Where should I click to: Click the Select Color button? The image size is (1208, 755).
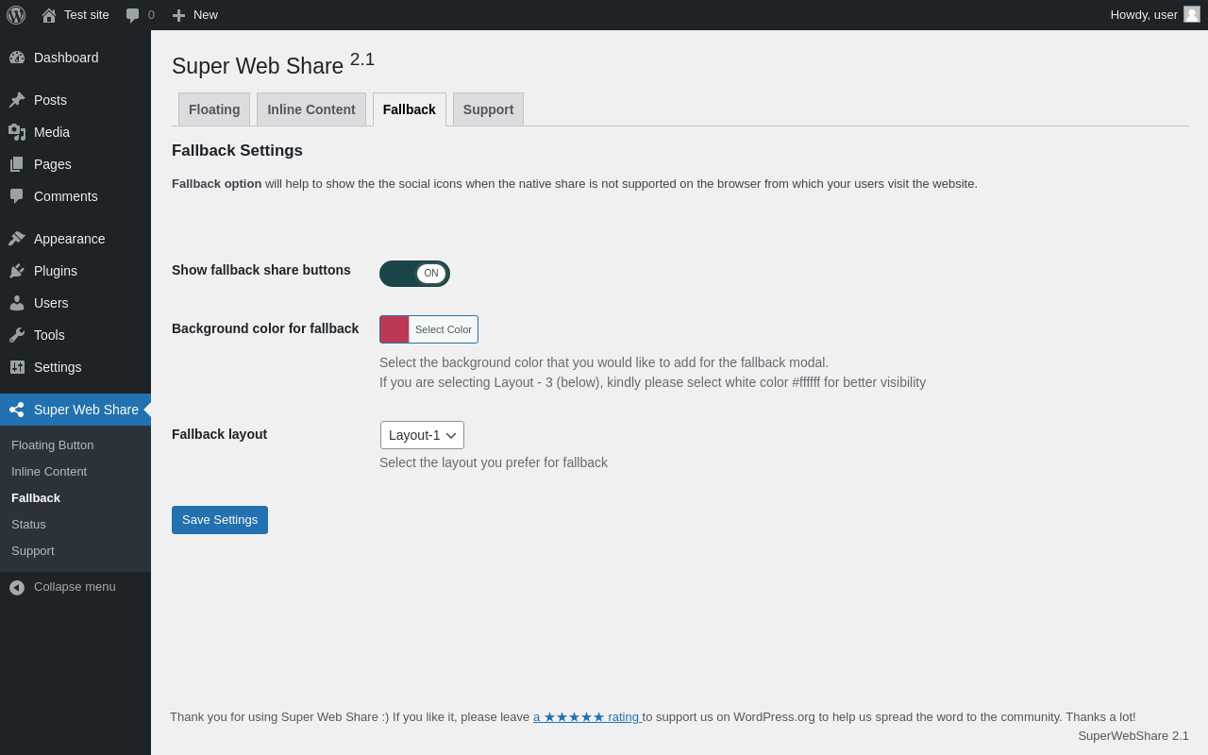tap(444, 329)
